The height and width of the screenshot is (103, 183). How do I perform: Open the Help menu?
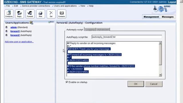[x=91, y=6]
